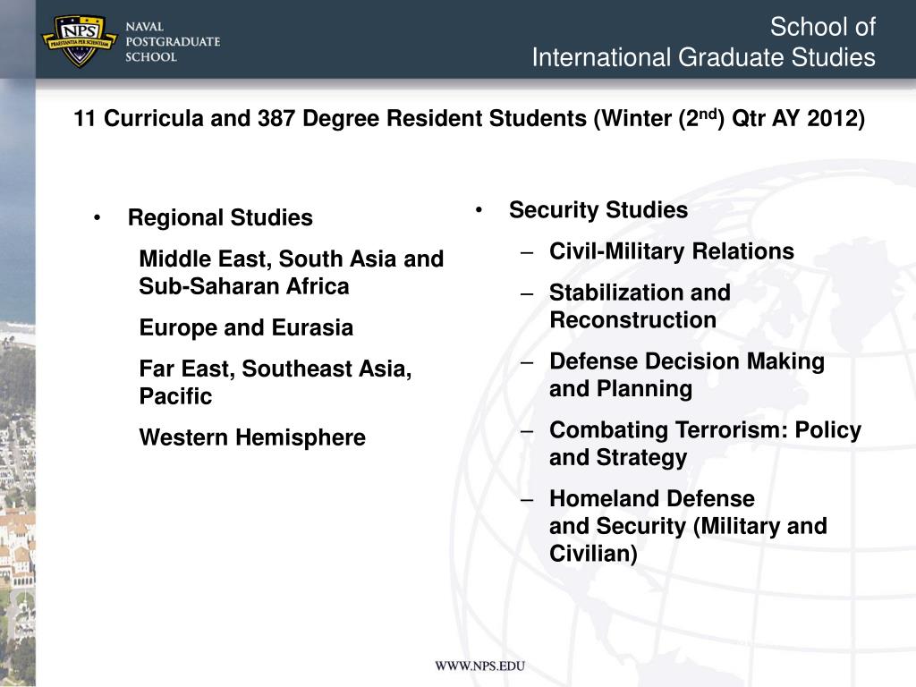The width and height of the screenshot is (916, 687).
Task: Click 'Stabilization and Reconstruction' item
Action: tap(640, 306)
